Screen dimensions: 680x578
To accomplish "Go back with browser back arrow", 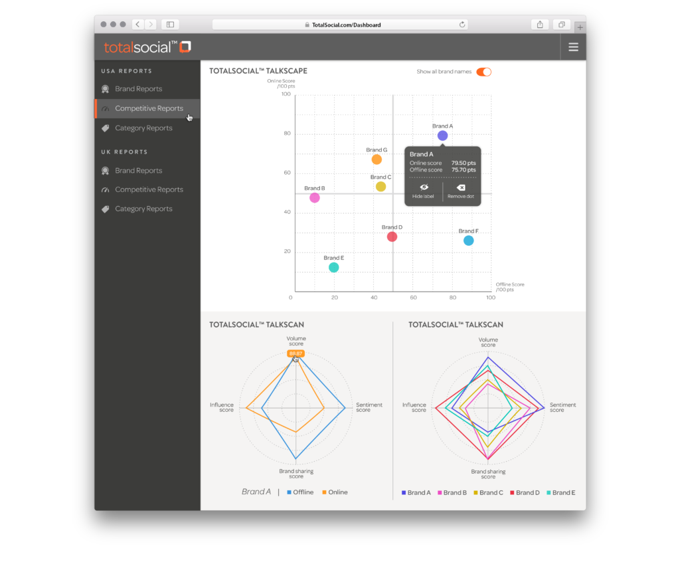I will 137,25.
